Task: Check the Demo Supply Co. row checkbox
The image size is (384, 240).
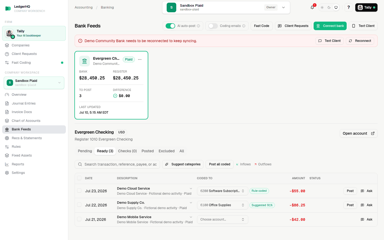Action: (79, 205)
